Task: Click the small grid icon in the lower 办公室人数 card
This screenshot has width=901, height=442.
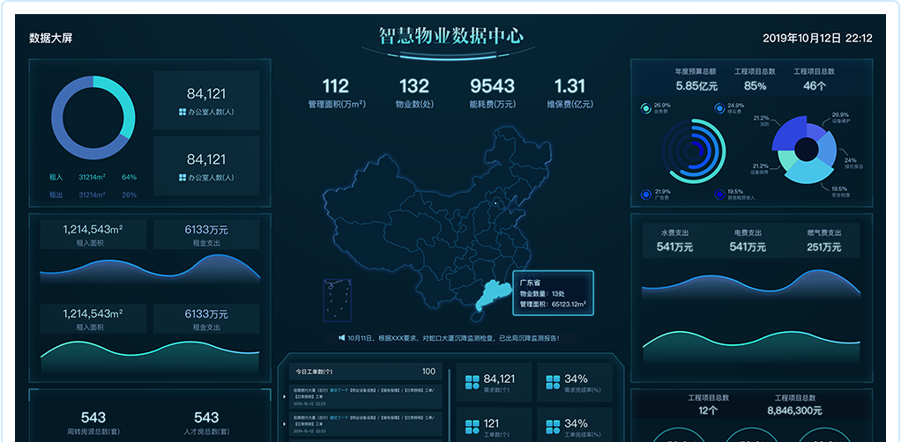Action: click(182, 178)
